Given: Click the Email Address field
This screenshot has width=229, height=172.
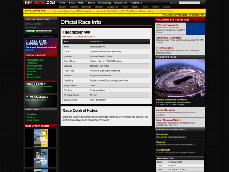Looking at the screenshot, I should [x=41, y=24].
